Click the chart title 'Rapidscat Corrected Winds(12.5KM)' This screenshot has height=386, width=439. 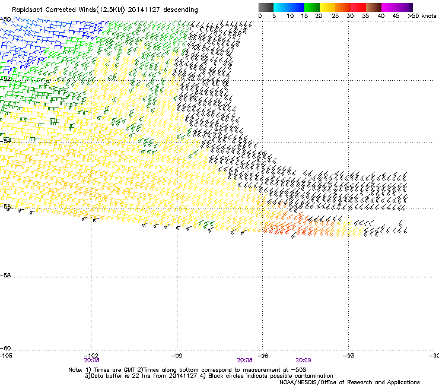coord(68,10)
